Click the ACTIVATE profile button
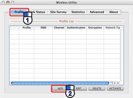 tap(115, 89)
